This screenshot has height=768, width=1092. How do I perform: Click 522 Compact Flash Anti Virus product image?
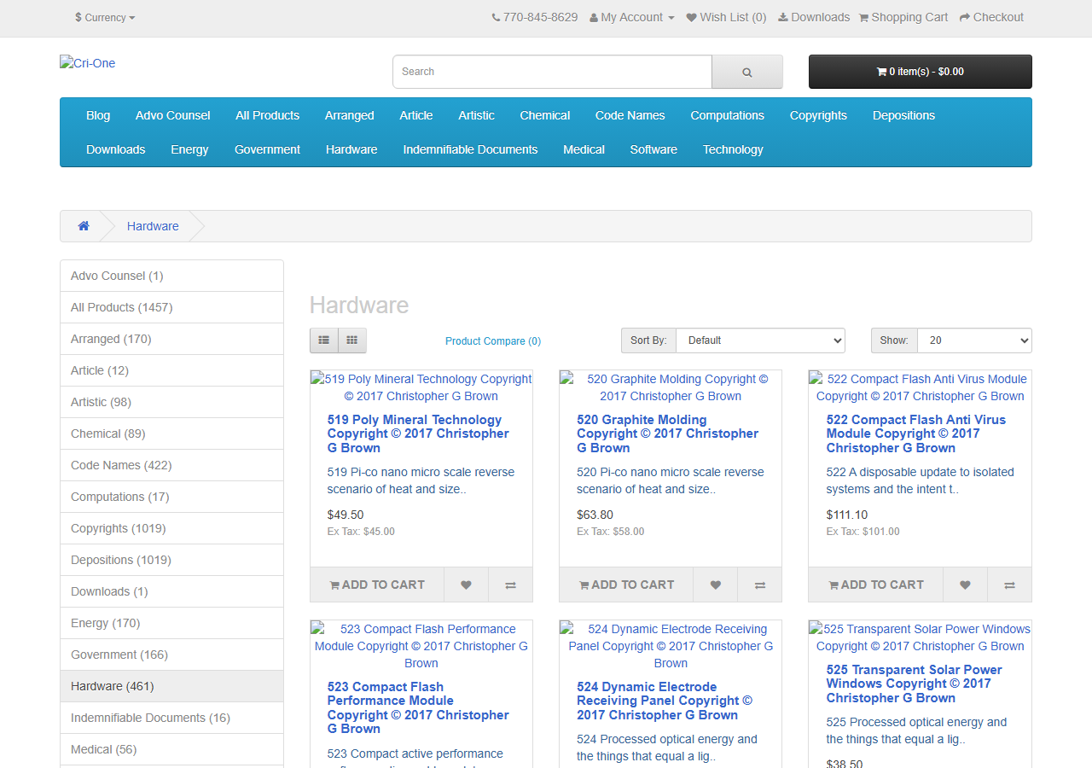point(920,387)
